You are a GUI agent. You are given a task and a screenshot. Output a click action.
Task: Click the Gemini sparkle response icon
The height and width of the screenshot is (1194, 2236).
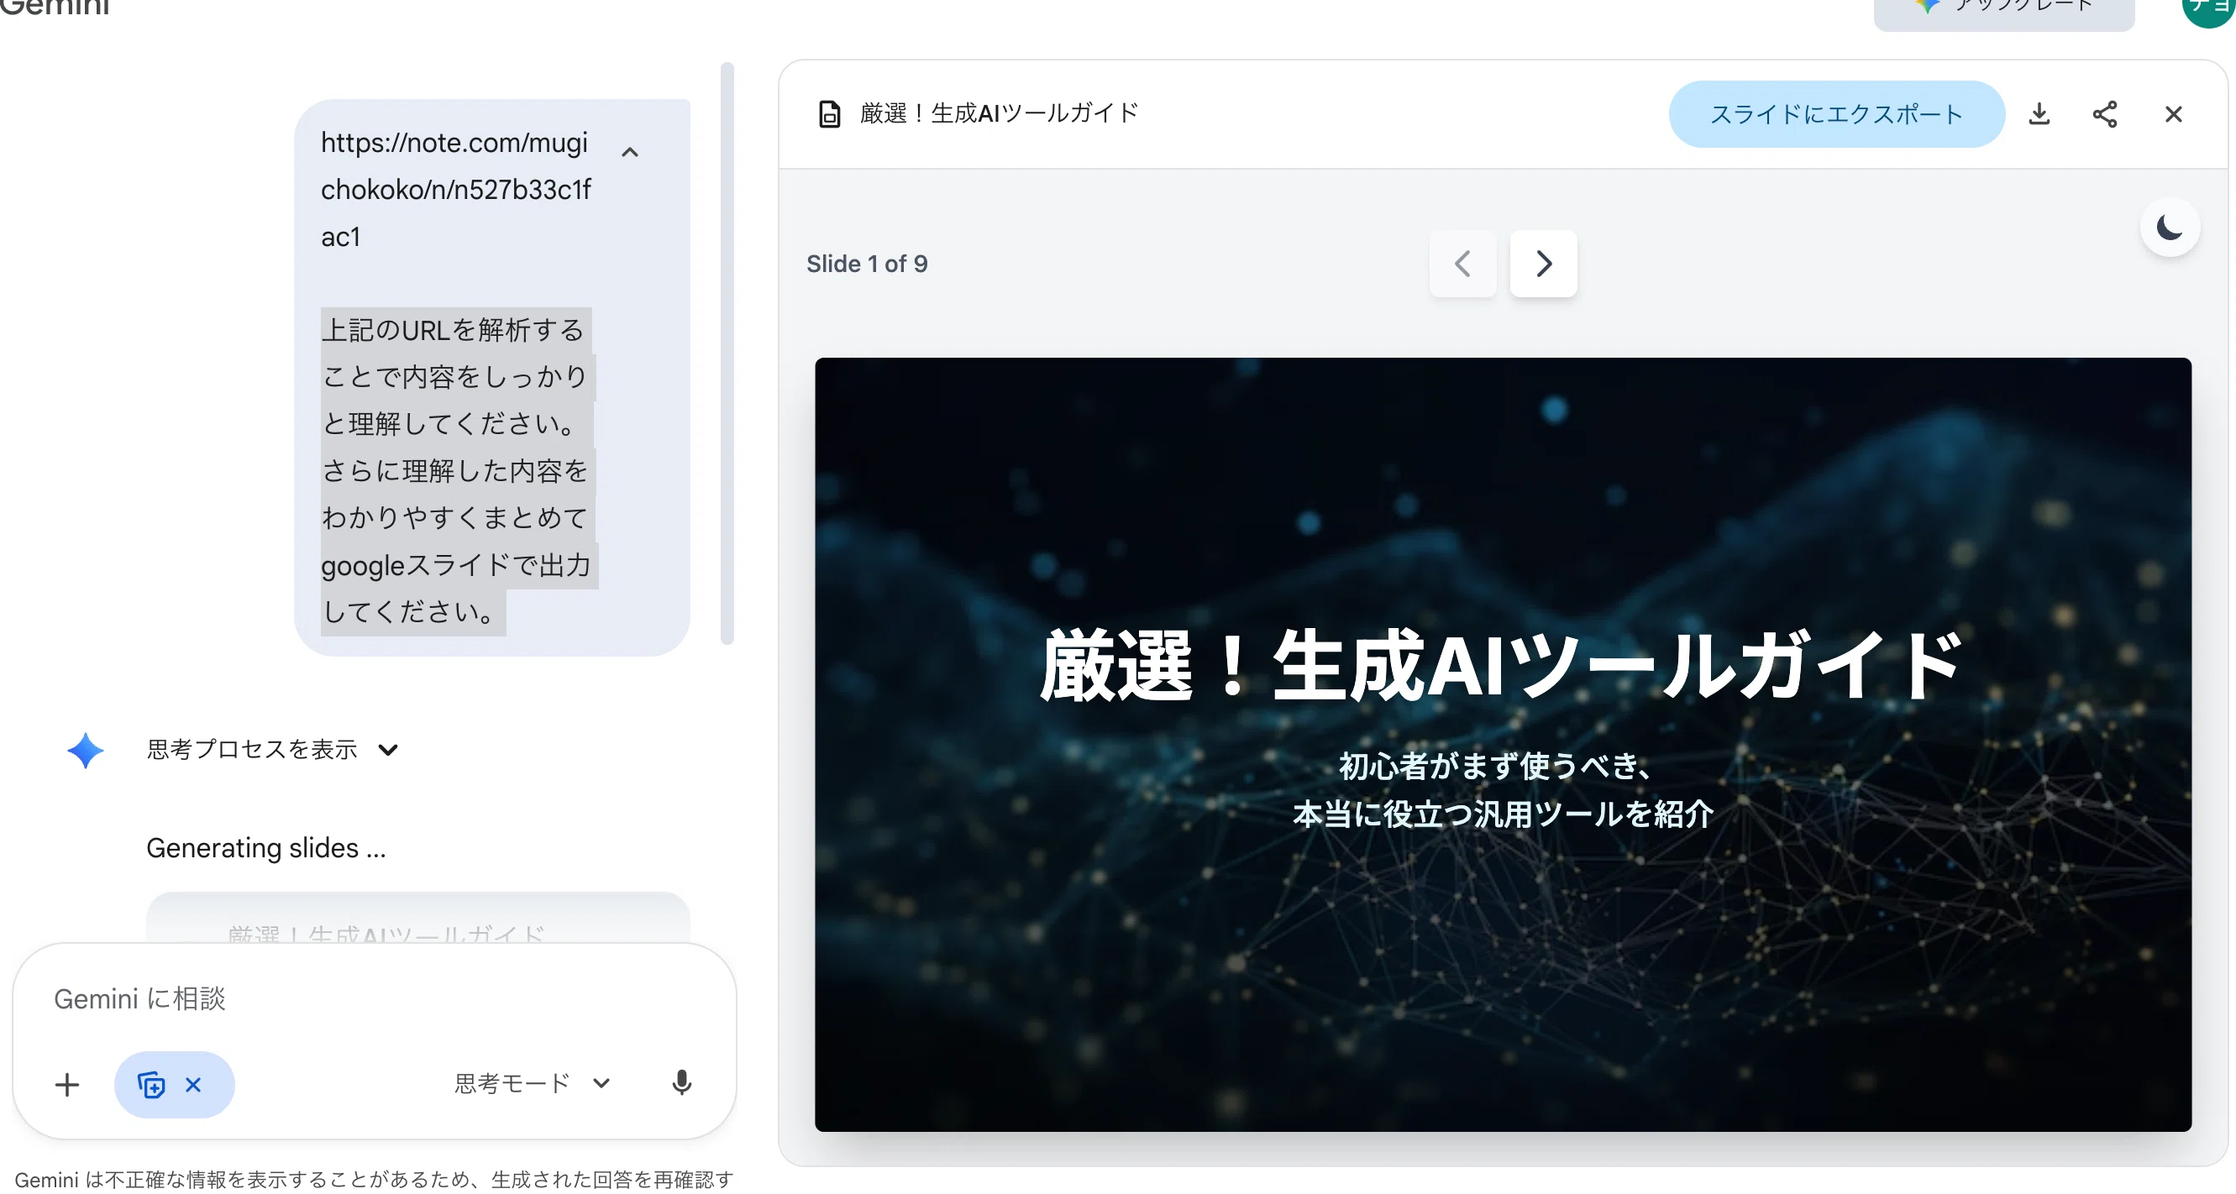(x=85, y=750)
